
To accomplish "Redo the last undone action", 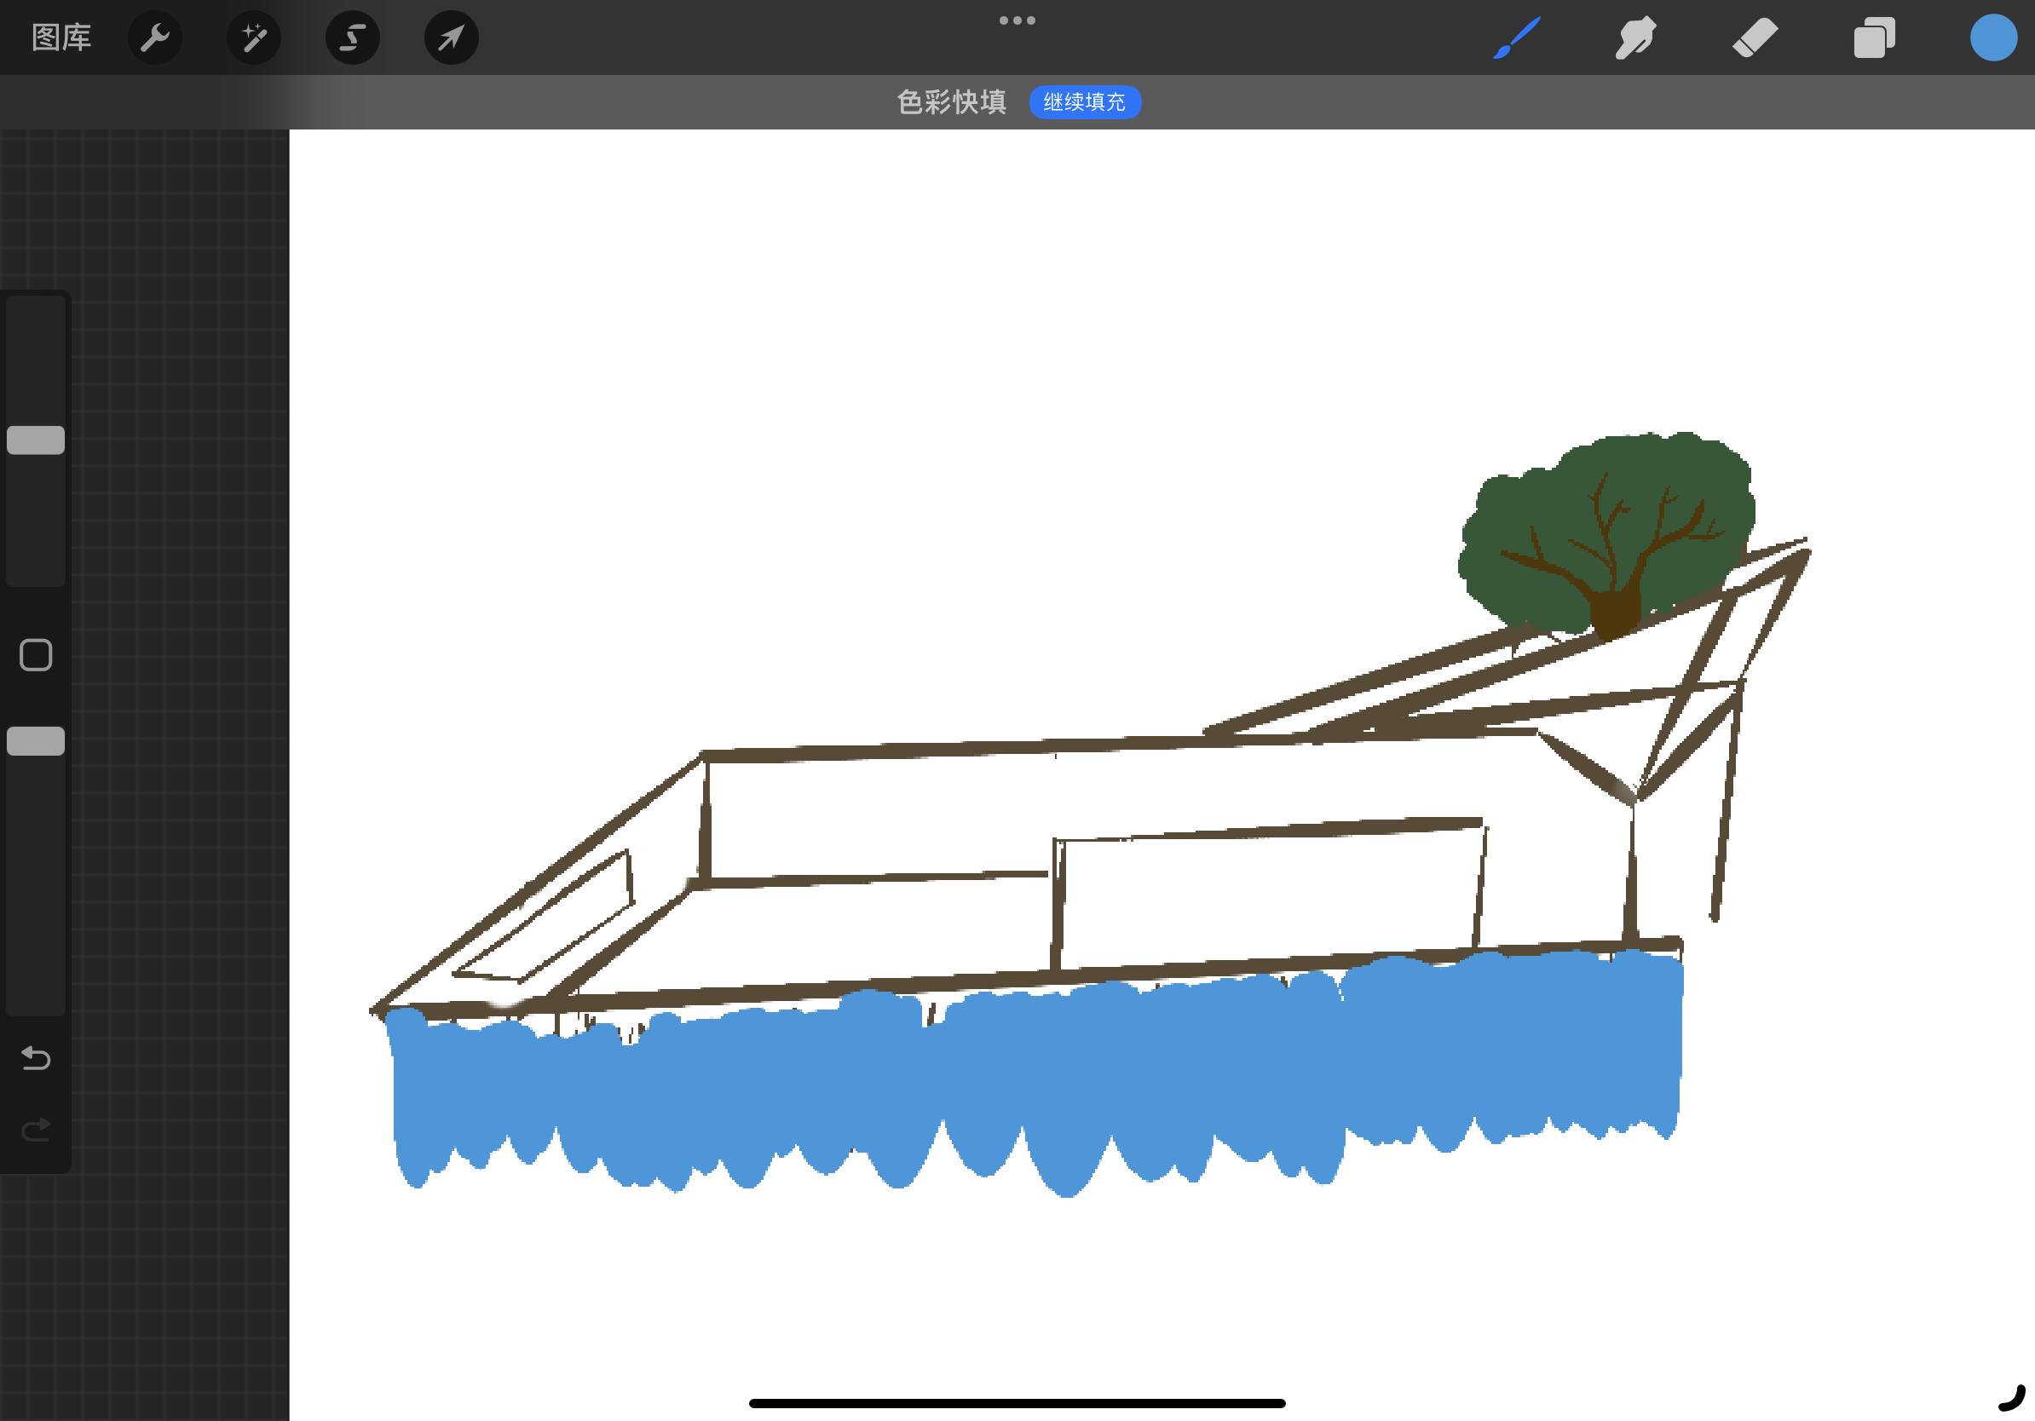I will pos(36,1130).
